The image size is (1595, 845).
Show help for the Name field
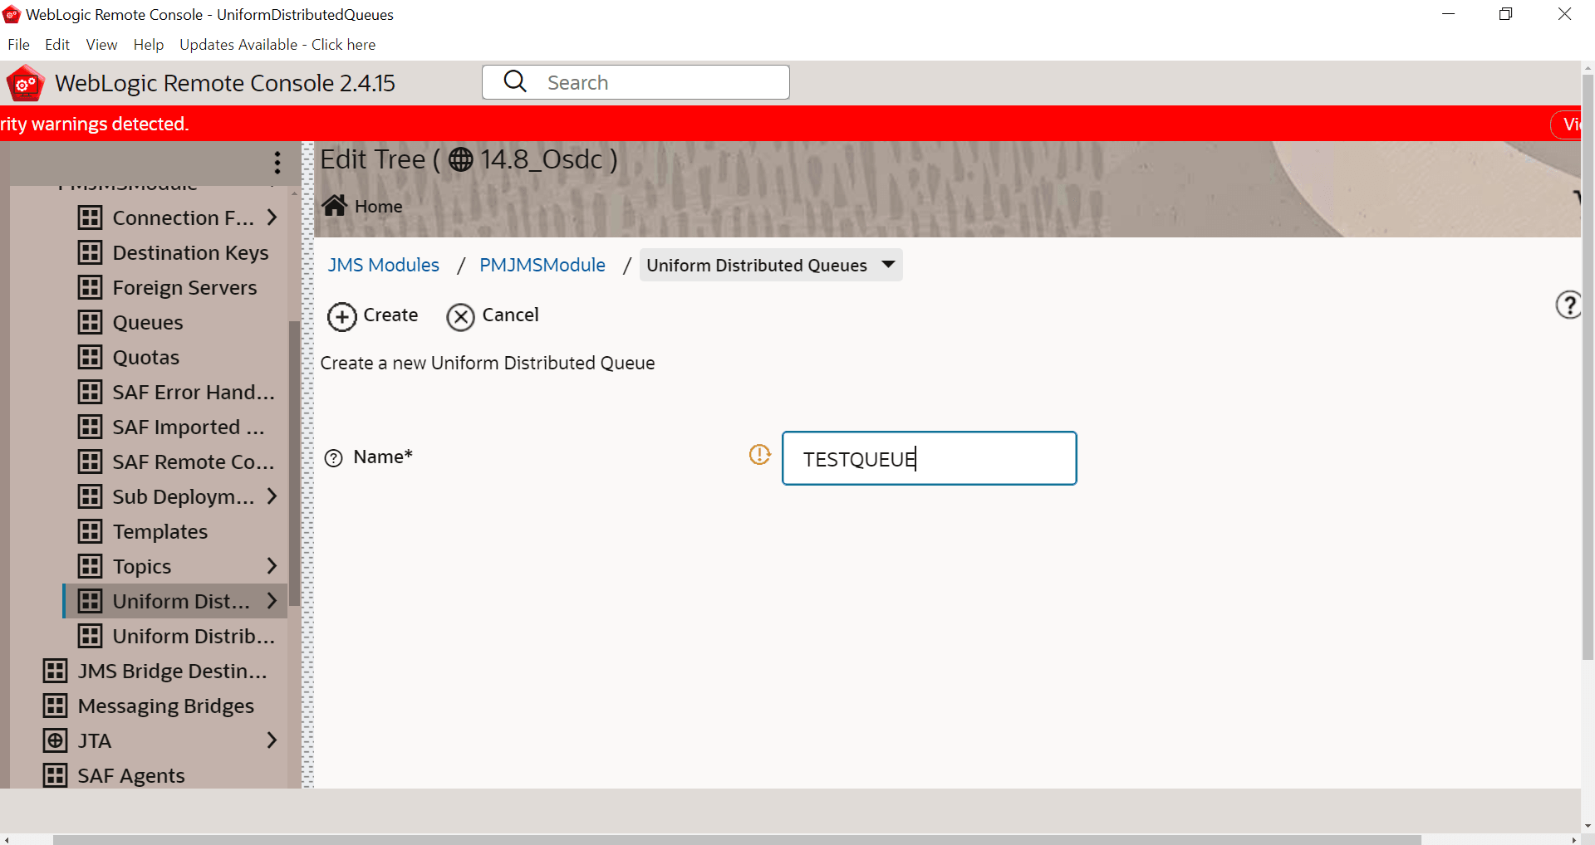coord(334,457)
